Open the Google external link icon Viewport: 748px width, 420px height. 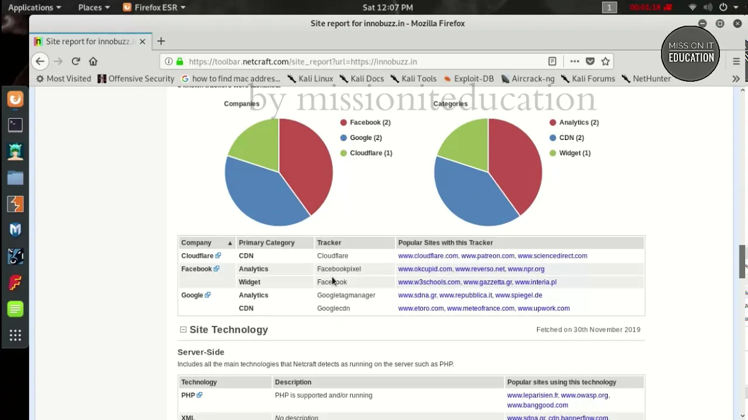[207, 295]
